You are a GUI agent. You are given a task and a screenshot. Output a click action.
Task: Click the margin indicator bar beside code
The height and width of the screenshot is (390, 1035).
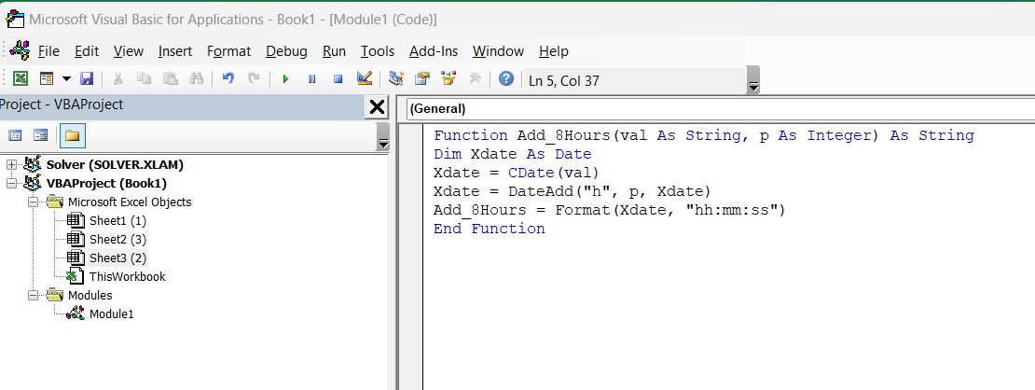coord(410,257)
